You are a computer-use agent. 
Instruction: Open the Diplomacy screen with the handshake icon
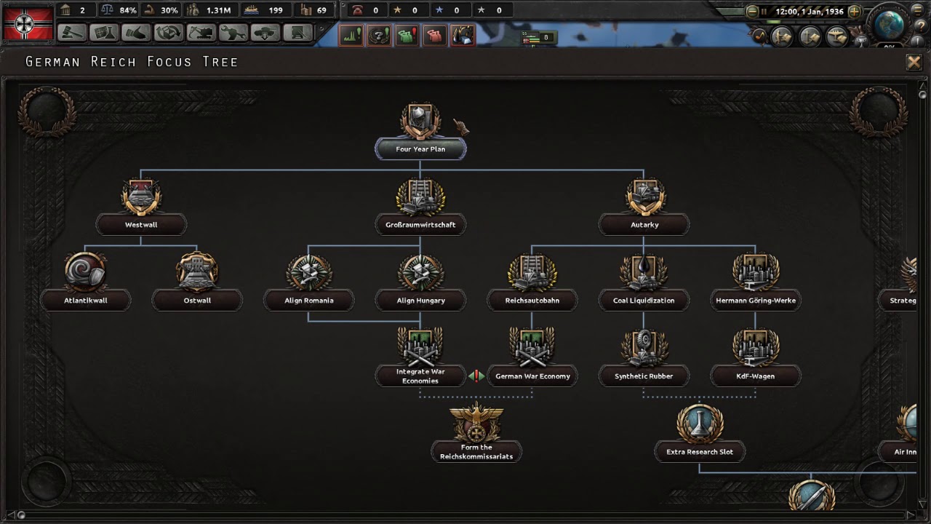[x=136, y=33]
